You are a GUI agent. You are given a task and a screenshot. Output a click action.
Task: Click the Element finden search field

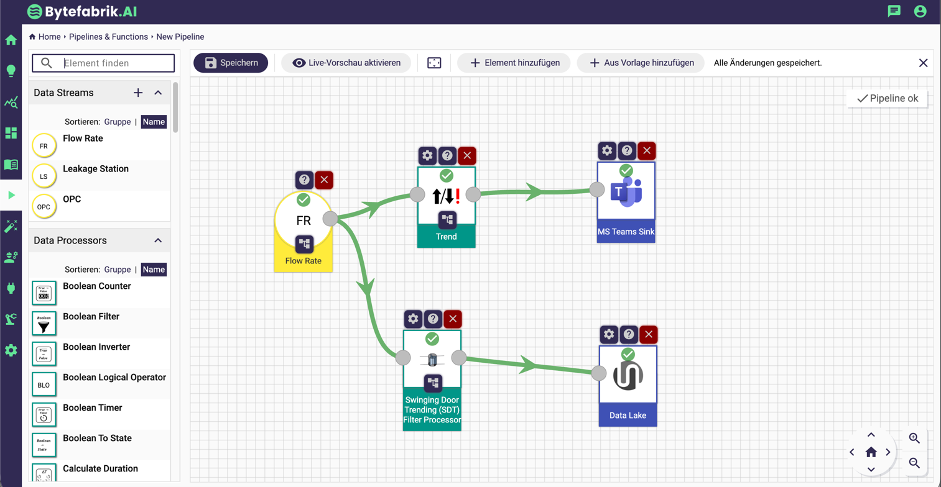point(112,63)
